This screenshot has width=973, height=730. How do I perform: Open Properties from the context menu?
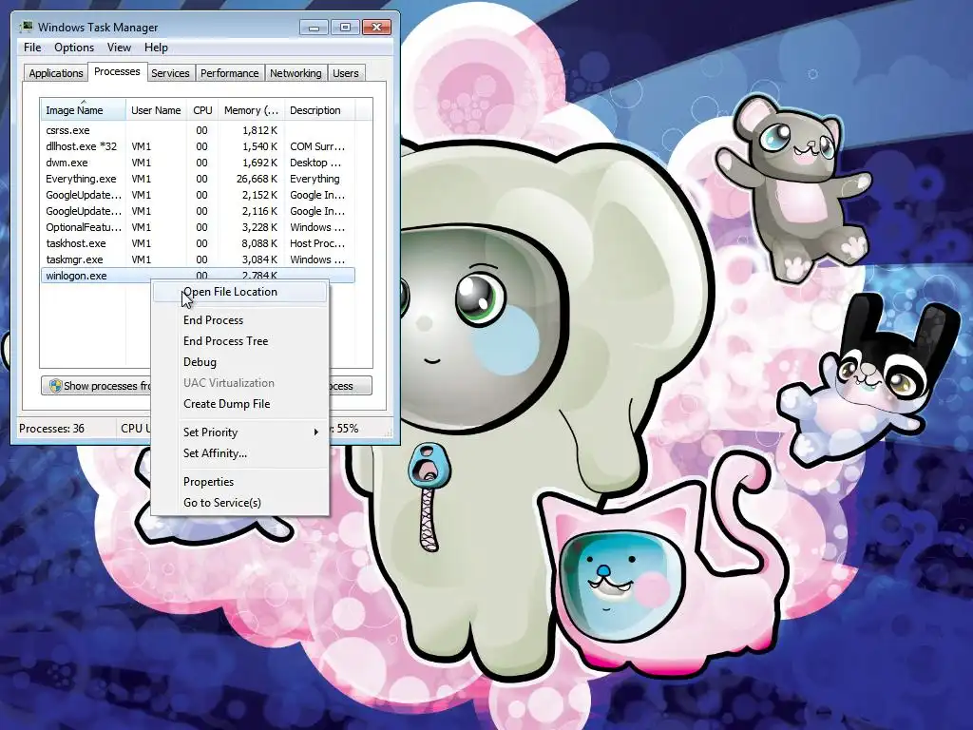pyautogui.click(x=239, y=482)
